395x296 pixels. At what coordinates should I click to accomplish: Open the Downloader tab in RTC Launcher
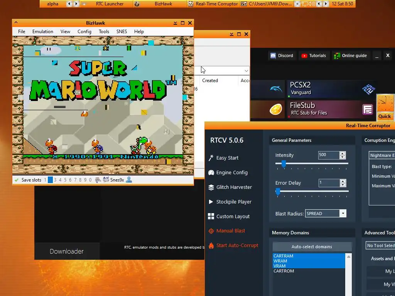click(x=67, y=251)
